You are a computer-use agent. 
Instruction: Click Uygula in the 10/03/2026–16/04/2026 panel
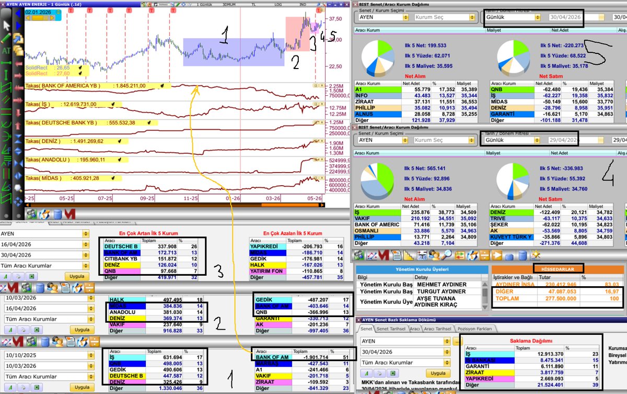pos(82,330)
